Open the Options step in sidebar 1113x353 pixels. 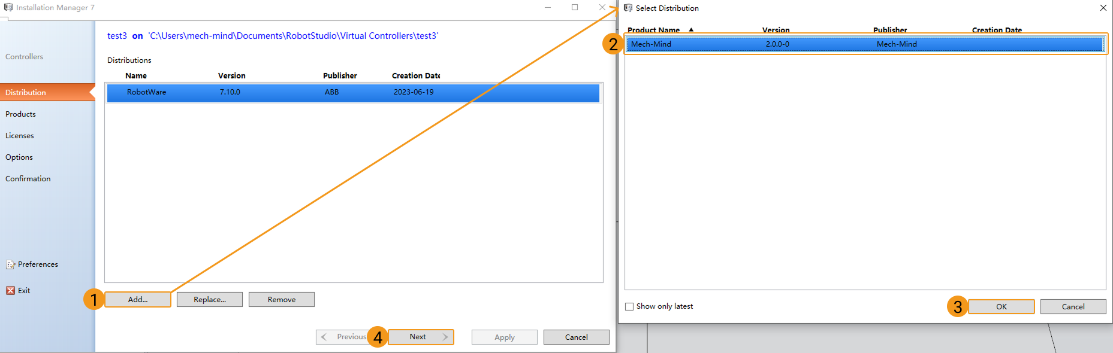pos(19,157)
